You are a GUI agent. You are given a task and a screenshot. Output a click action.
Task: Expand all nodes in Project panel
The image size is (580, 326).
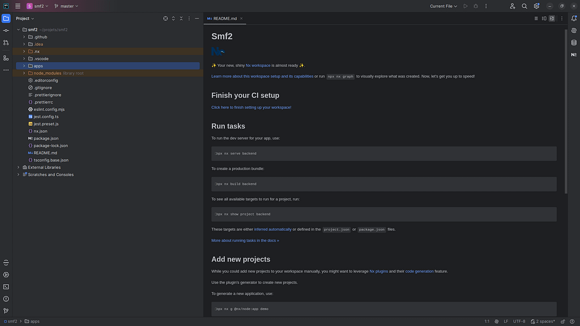pyautogui.click(x=173, y=19)
